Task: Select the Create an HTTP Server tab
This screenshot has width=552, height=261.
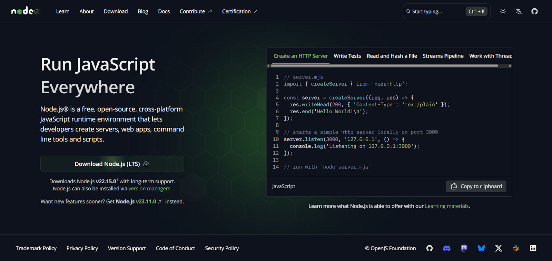Action: pos(301,56)
